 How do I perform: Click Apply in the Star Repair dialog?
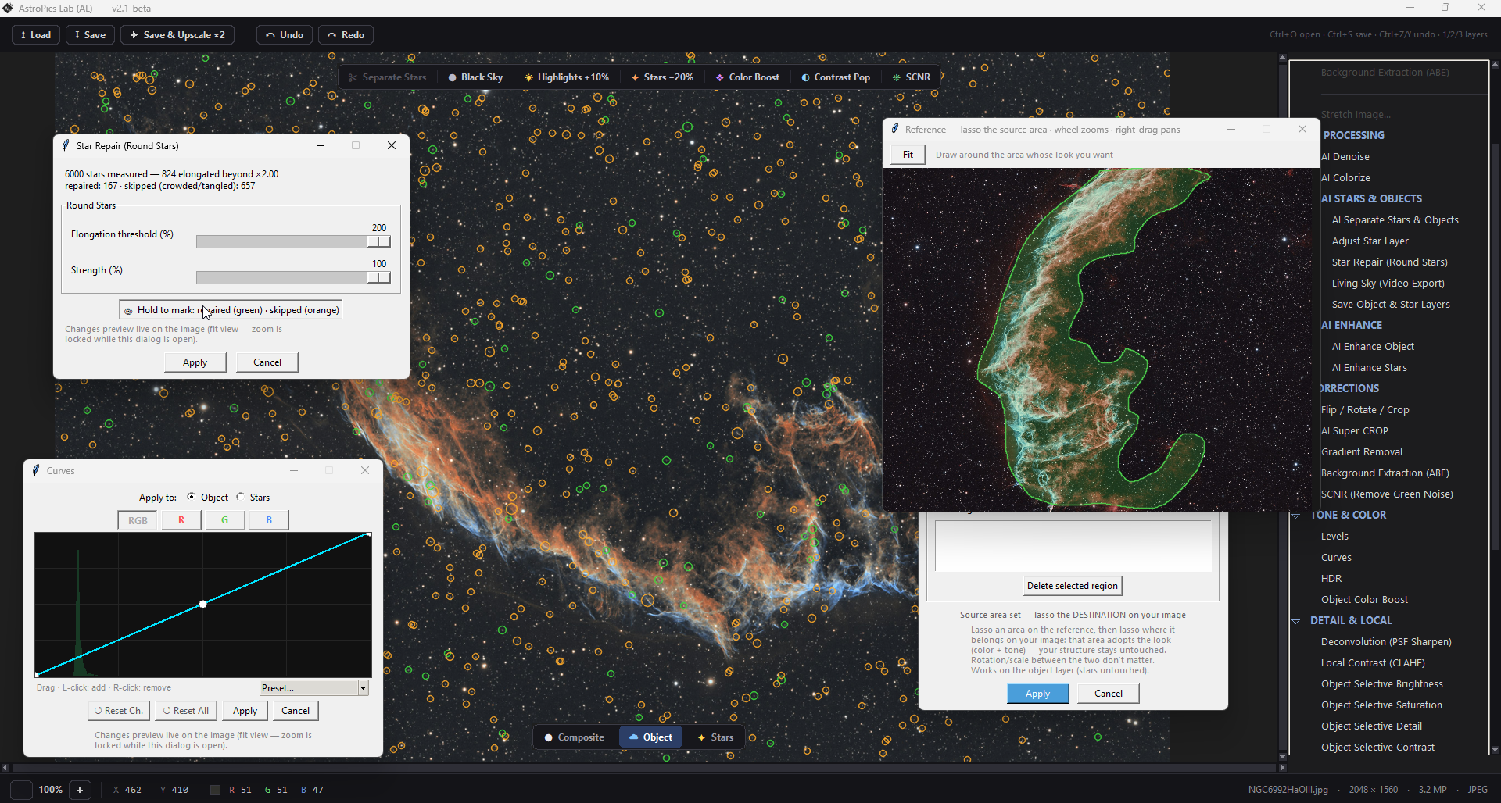tap(195, 362)
